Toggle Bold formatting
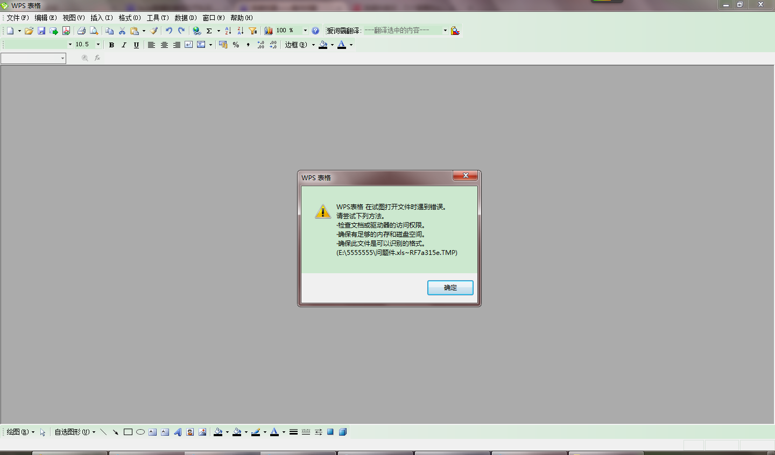Image resolution: width=775 pixels, height=455 pixels. pyautogui.click(x=111, y=45)
